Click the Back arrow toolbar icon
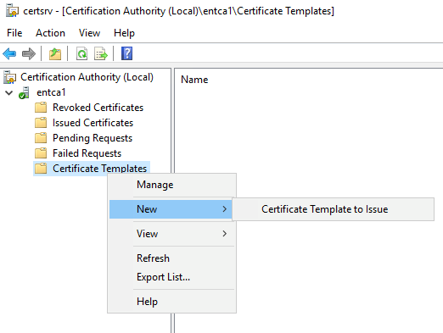Image resolution: width=443 pixels, height=333 pixels. tap(9, 53)
